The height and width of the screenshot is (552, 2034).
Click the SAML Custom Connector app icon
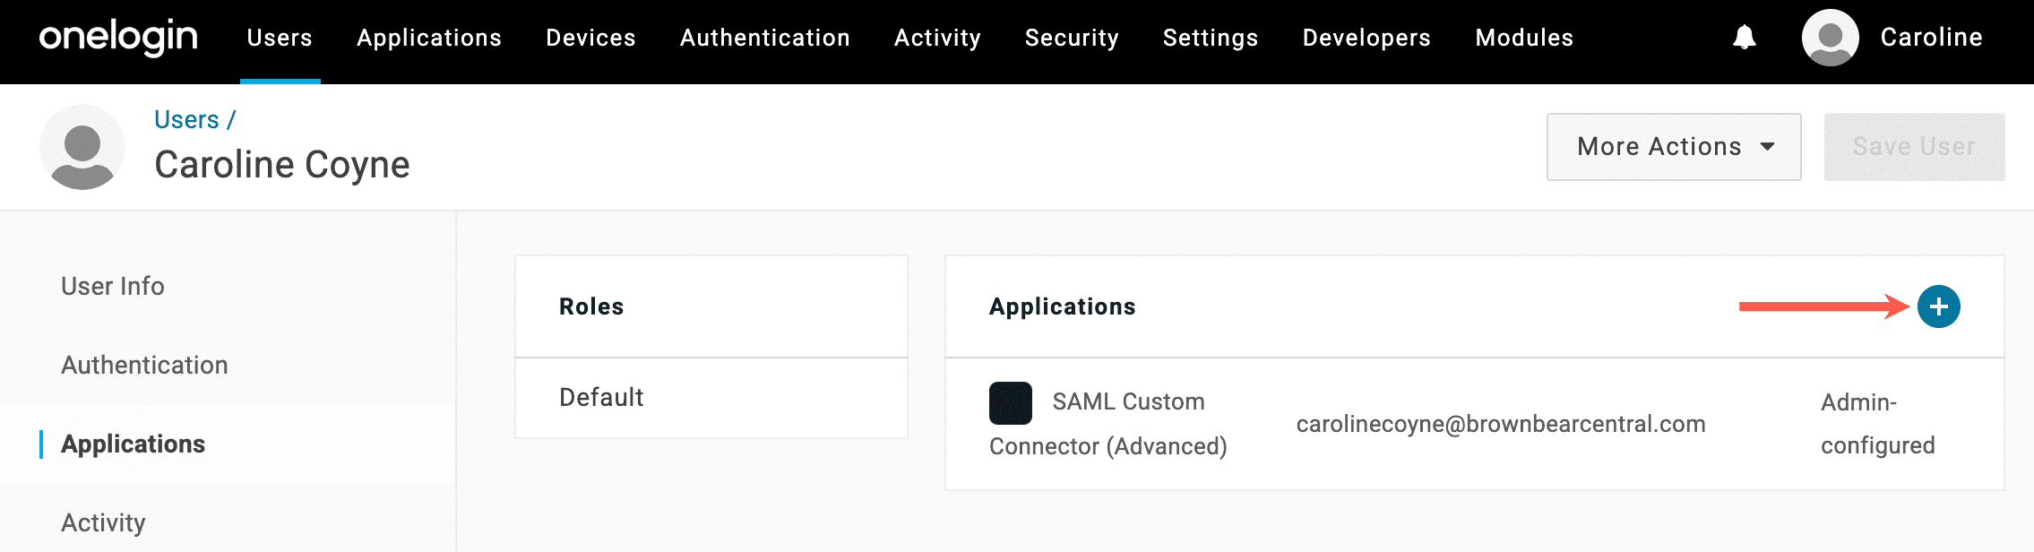click(x=1010, y=402)
